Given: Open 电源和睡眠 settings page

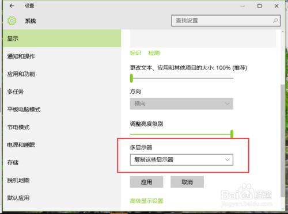Looking at the screenshot, I should pos(62,145).
